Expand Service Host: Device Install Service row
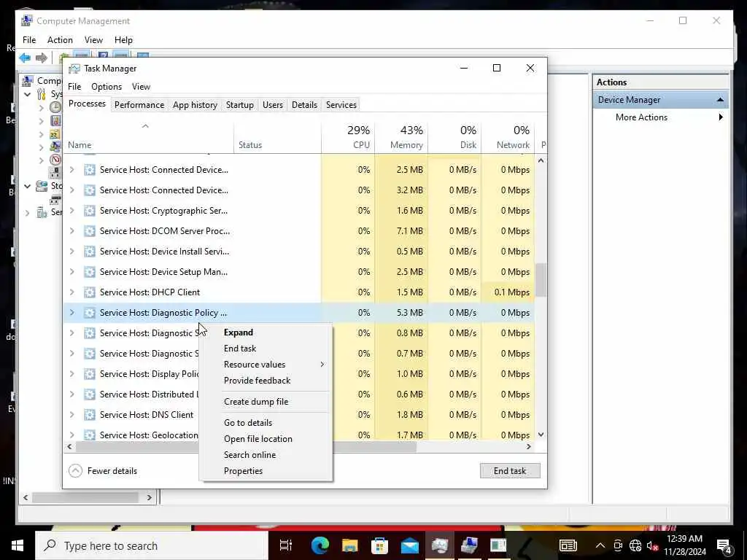This screenshot has height=560, width=747. (72, 252)
